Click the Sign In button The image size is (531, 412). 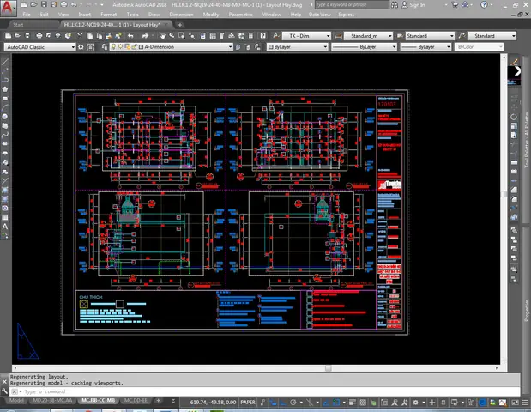point(413,5)
